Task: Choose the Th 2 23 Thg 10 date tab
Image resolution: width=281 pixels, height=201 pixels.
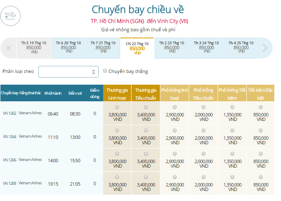Action: 172,47
